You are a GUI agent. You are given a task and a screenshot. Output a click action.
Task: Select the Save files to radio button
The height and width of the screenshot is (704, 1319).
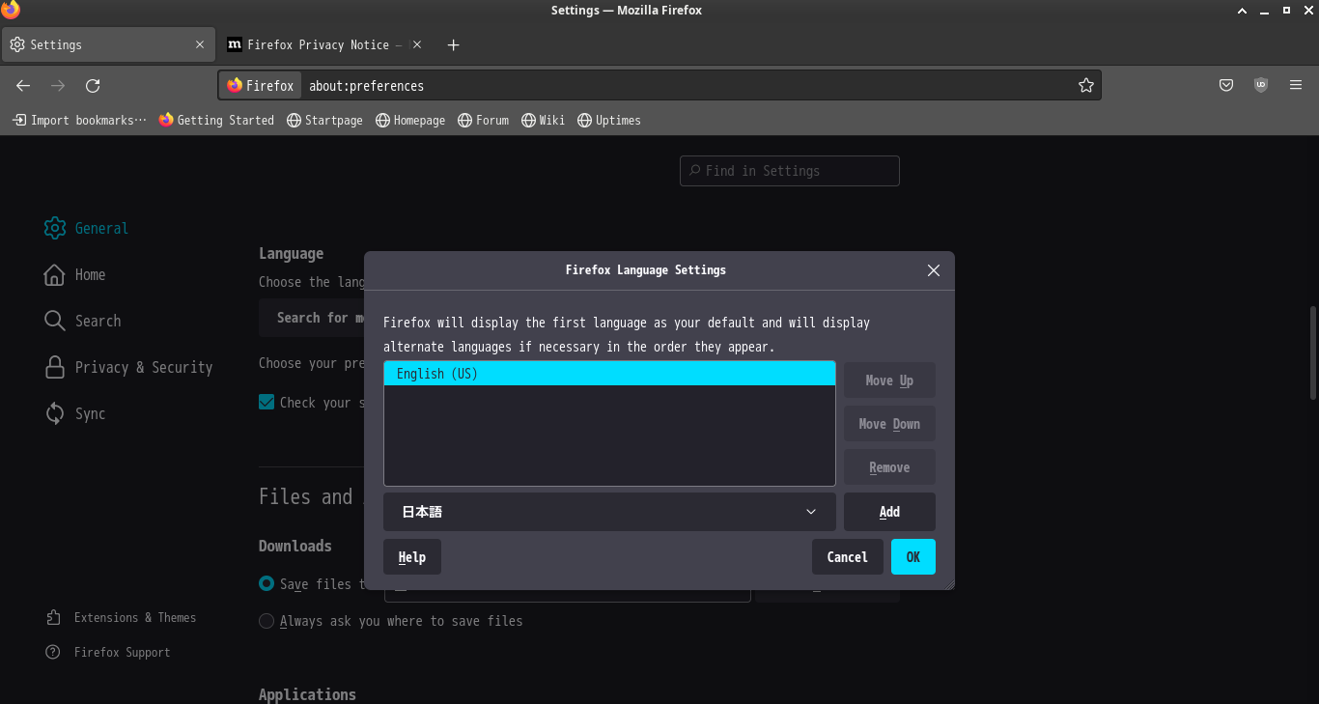coord(267,583)
